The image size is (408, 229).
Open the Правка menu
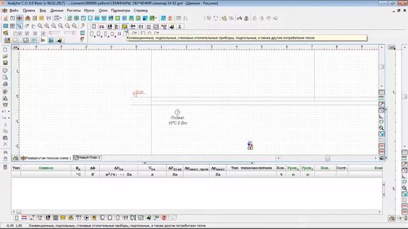29,10
